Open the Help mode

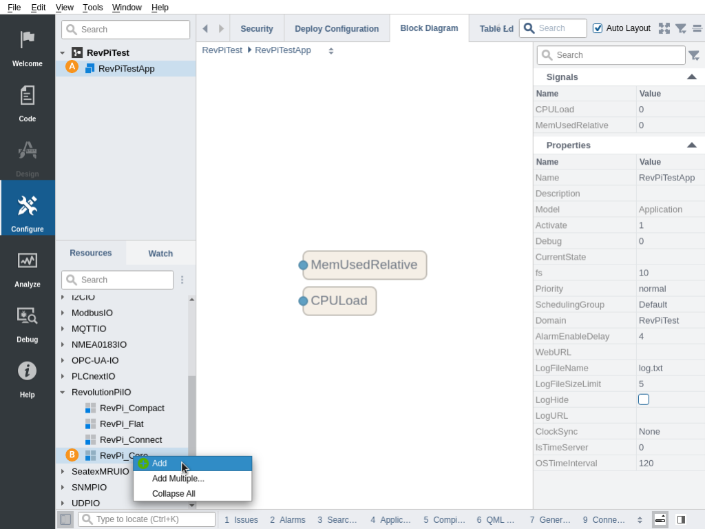pos(28,377)
